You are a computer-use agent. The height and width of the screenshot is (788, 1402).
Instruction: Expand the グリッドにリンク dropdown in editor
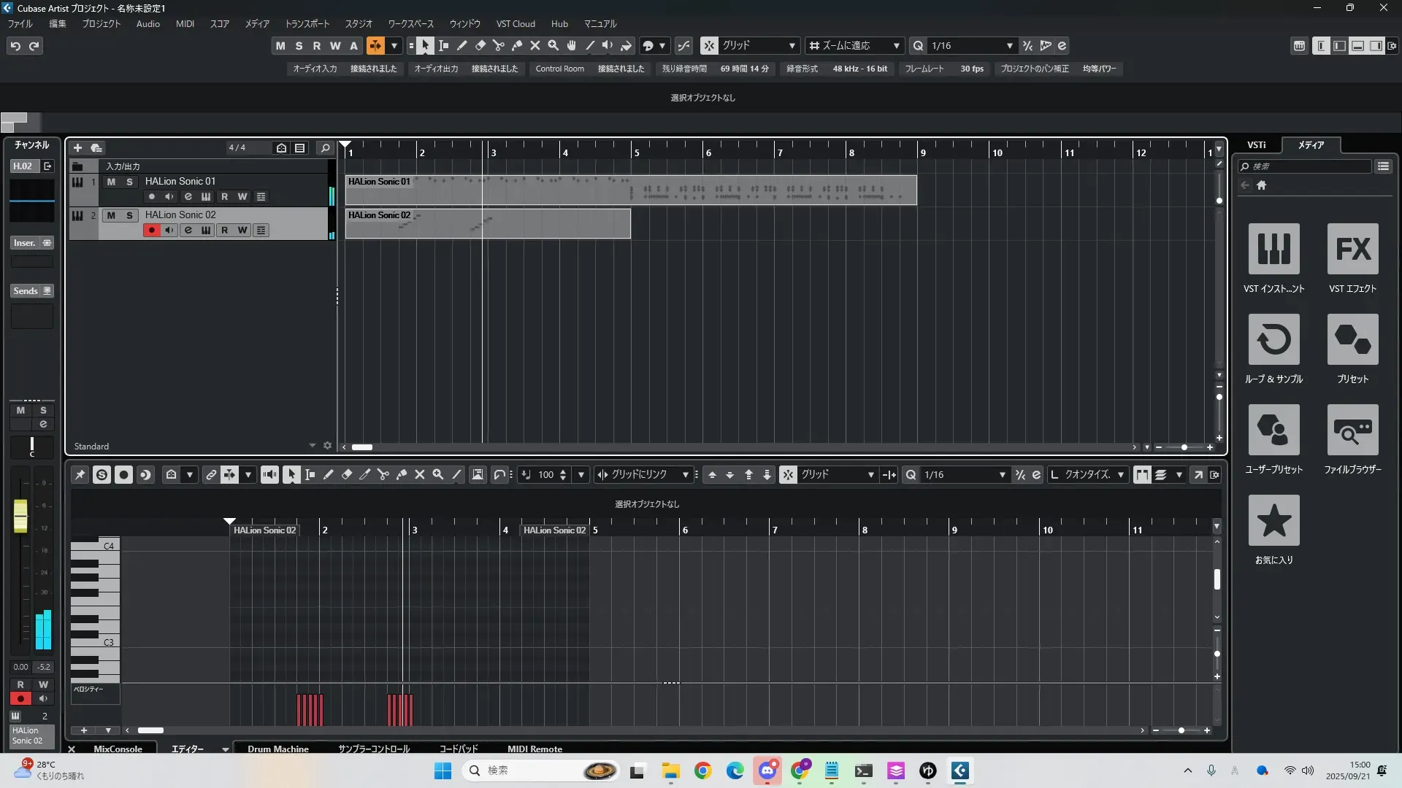(x=685, y=475)
